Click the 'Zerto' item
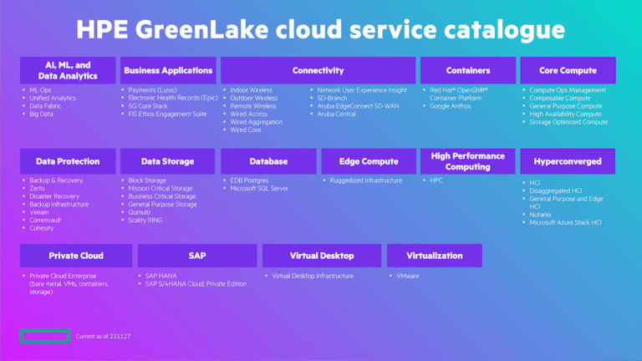The image size is (642, 361). tap(37, 188)
